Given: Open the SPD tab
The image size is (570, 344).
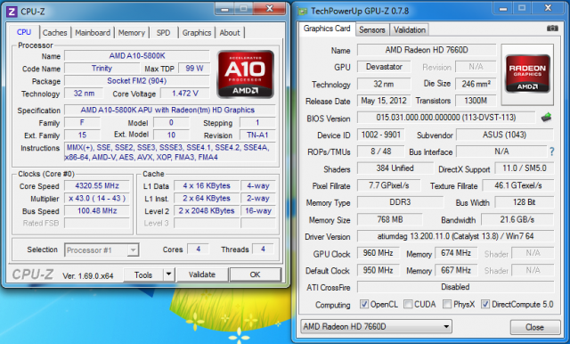Looking at the screenshot, I should tap(163, 33).
